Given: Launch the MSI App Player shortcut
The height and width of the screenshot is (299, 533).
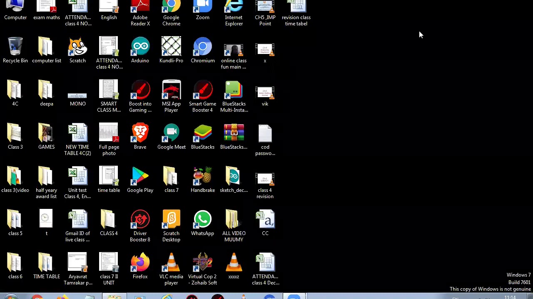Looking at the screenshot, I should coord(171,96).
